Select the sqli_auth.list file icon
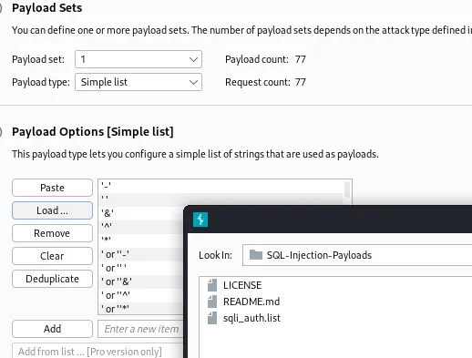This screenshot has height=358, width=472. 212,318
